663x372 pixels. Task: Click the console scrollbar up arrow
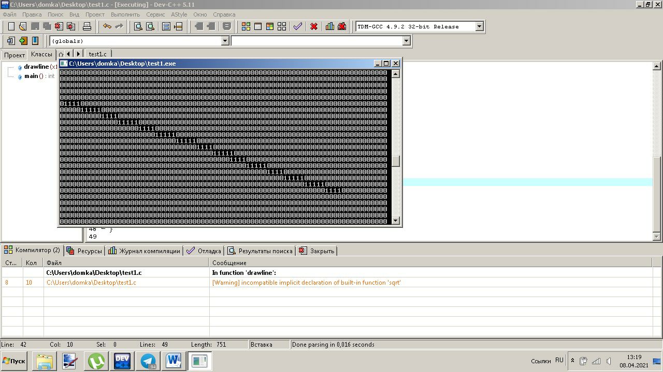[396, 73]
